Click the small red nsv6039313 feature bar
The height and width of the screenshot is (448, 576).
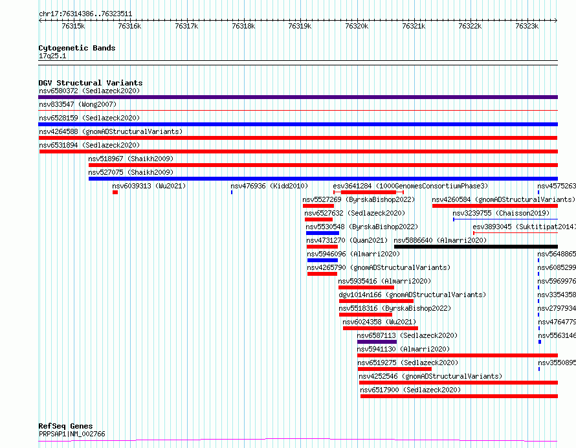[x=115, y=192]
